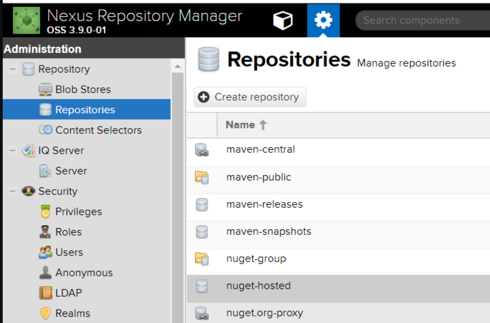490x323 pixels.
Task: Open the Browse cube icon
Action: tap(283, 20)
